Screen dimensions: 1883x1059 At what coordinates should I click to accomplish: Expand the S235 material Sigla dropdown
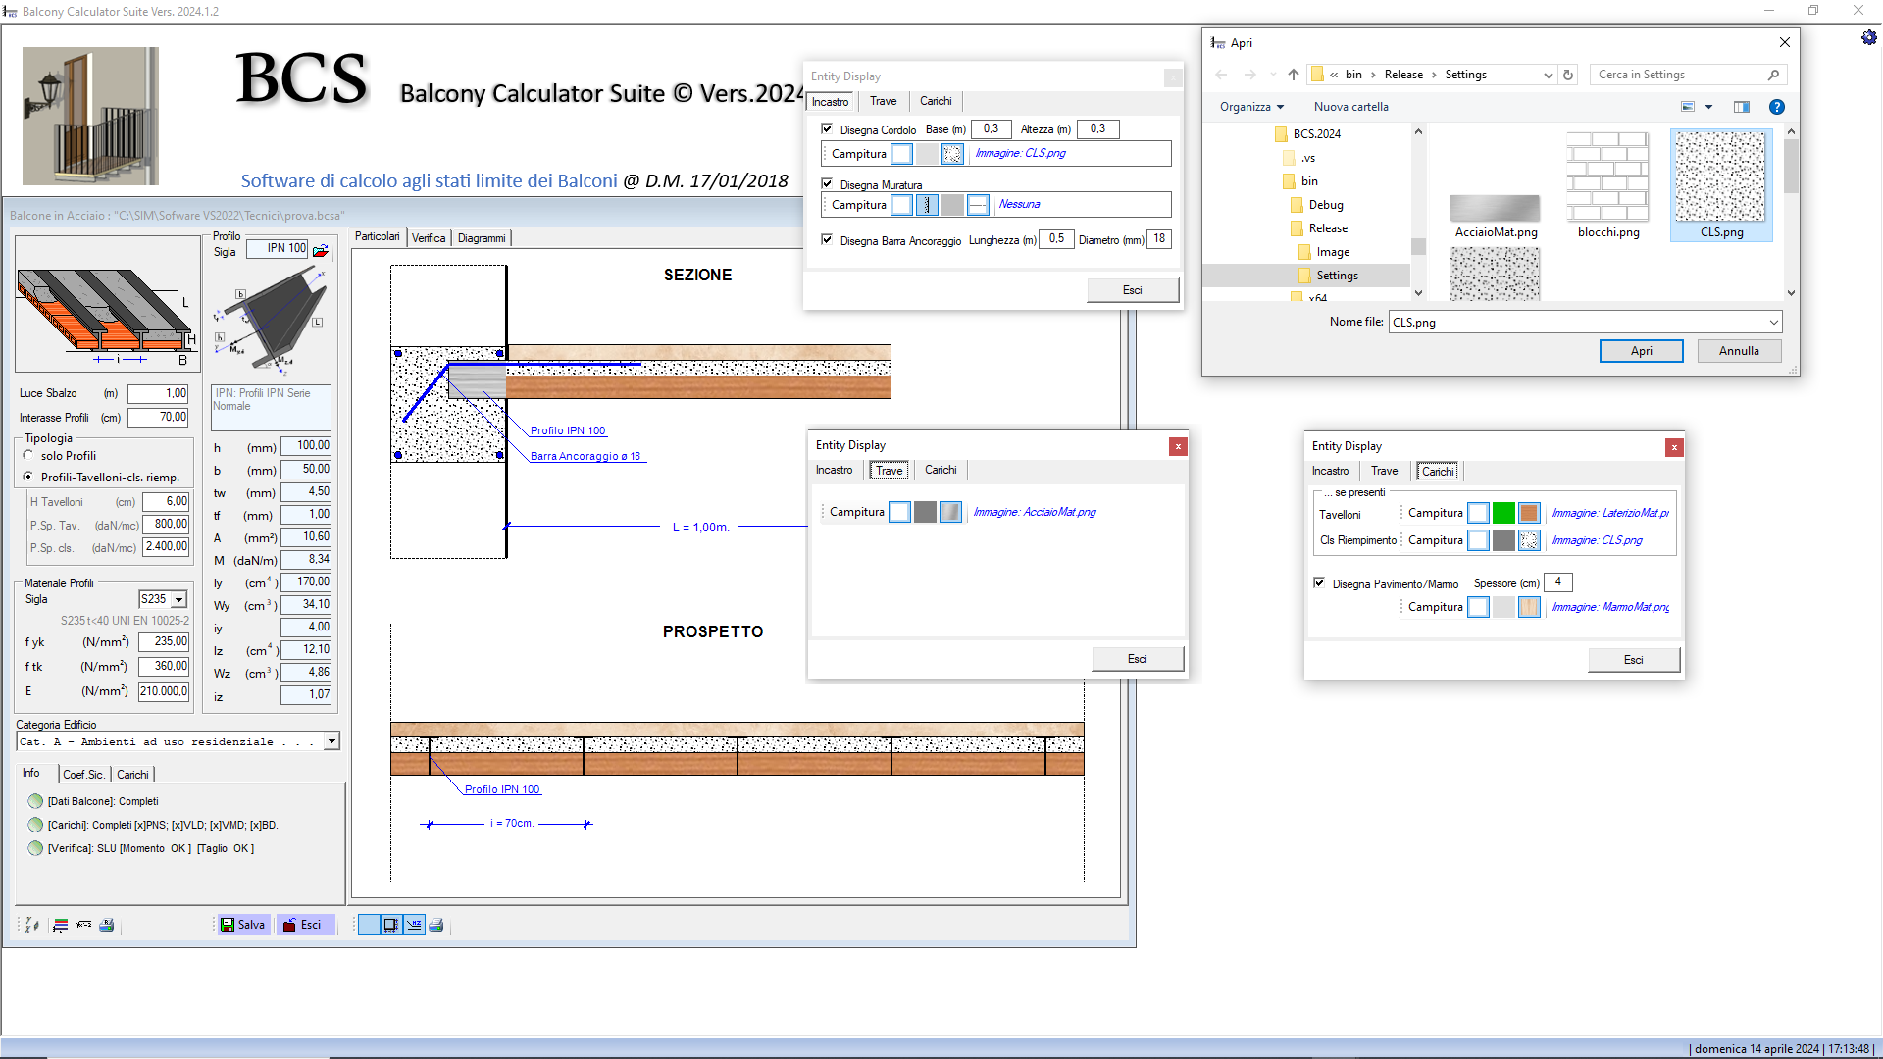tap(178, 599)
